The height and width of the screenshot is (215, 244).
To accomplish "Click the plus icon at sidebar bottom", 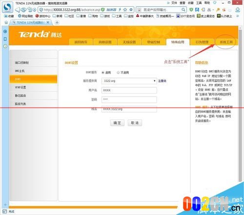I will pyautogui.click(x=5, y=205).
